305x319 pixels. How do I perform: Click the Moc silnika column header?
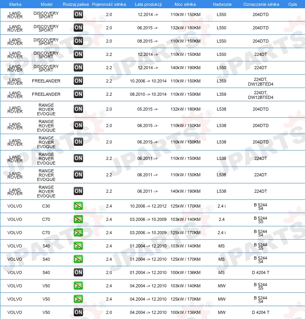(x=185, y=4)
